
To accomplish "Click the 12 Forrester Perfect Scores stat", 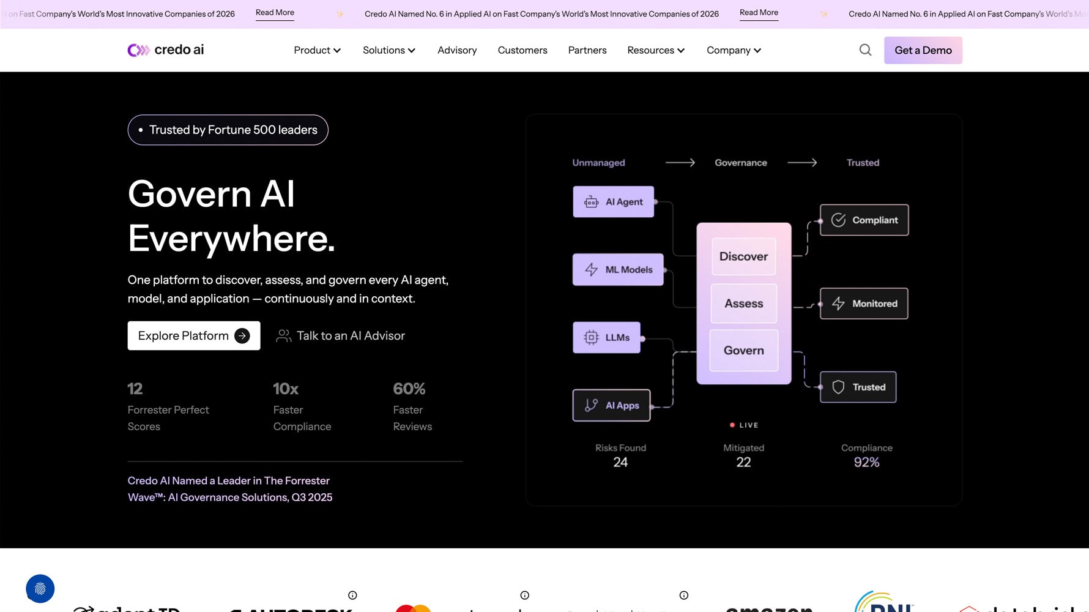I will (x=168, y=407).
